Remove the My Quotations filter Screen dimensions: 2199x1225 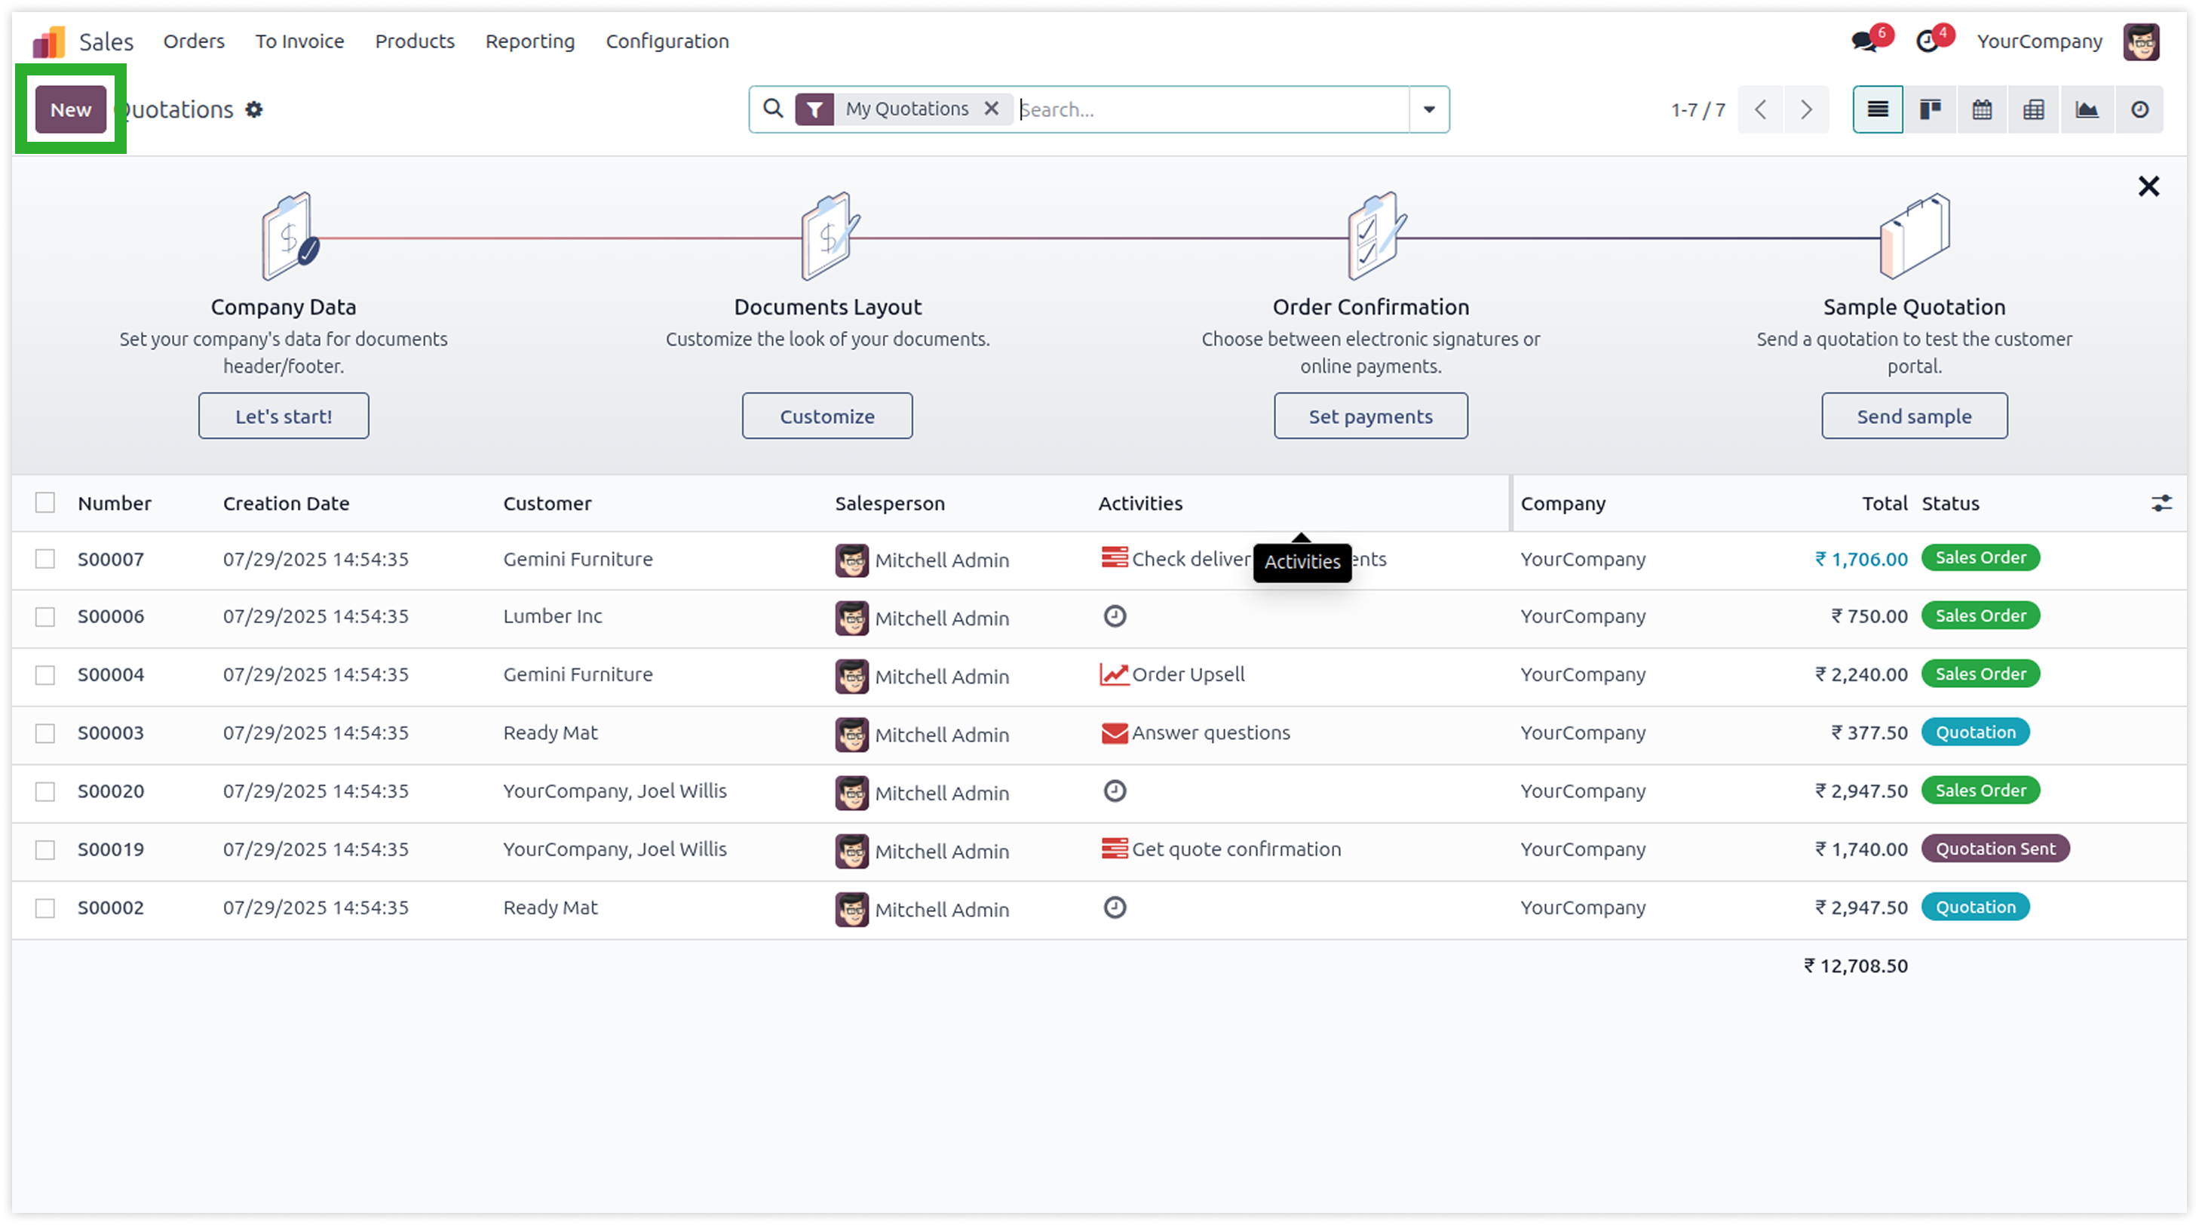tap(991, 109)
